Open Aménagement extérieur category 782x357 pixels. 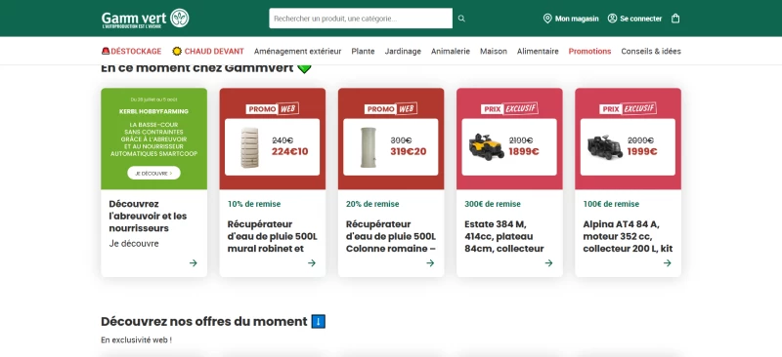coord(298,51)
